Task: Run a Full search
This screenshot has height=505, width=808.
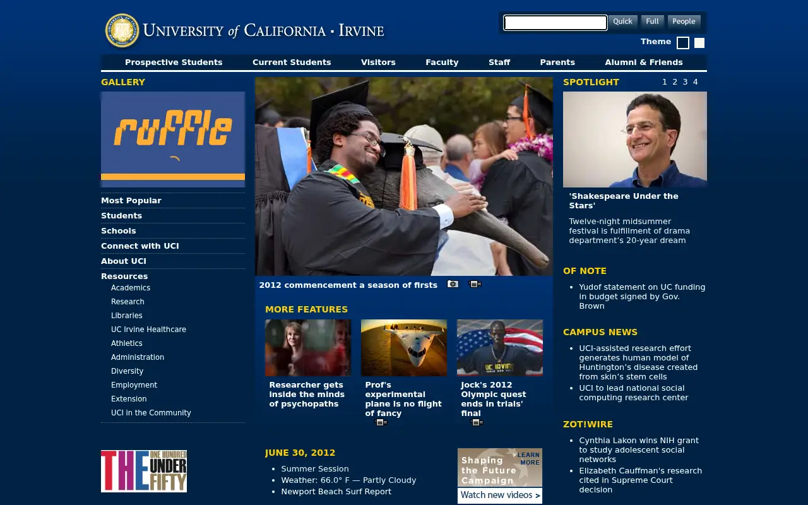Action: (653, 21)
